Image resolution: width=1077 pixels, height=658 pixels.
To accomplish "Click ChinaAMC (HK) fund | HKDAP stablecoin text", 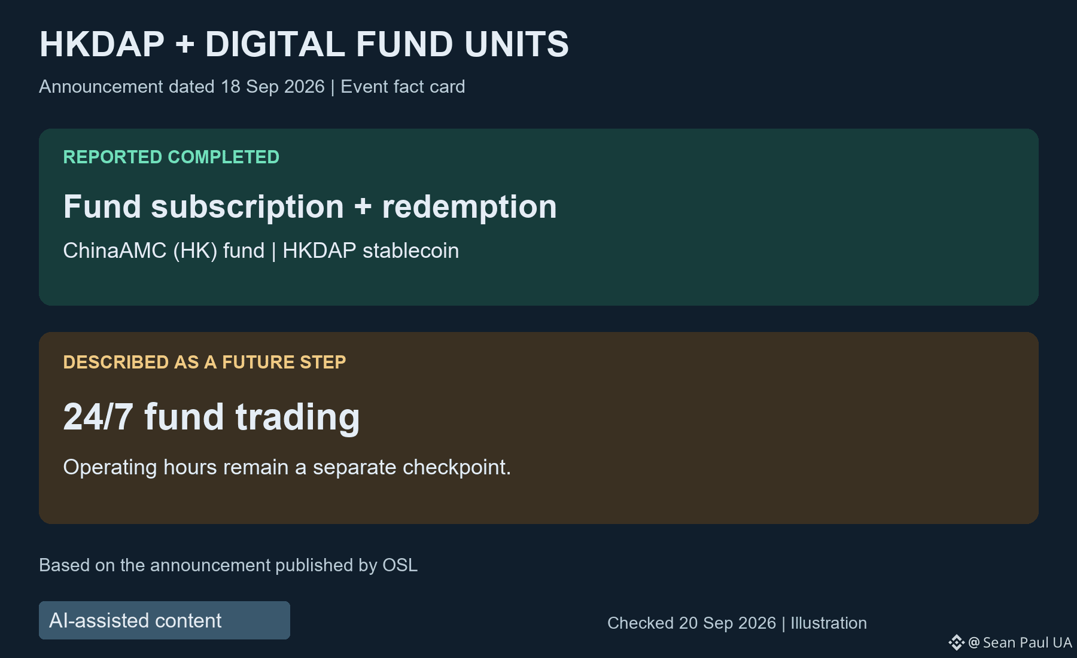I will click(261, 251).
